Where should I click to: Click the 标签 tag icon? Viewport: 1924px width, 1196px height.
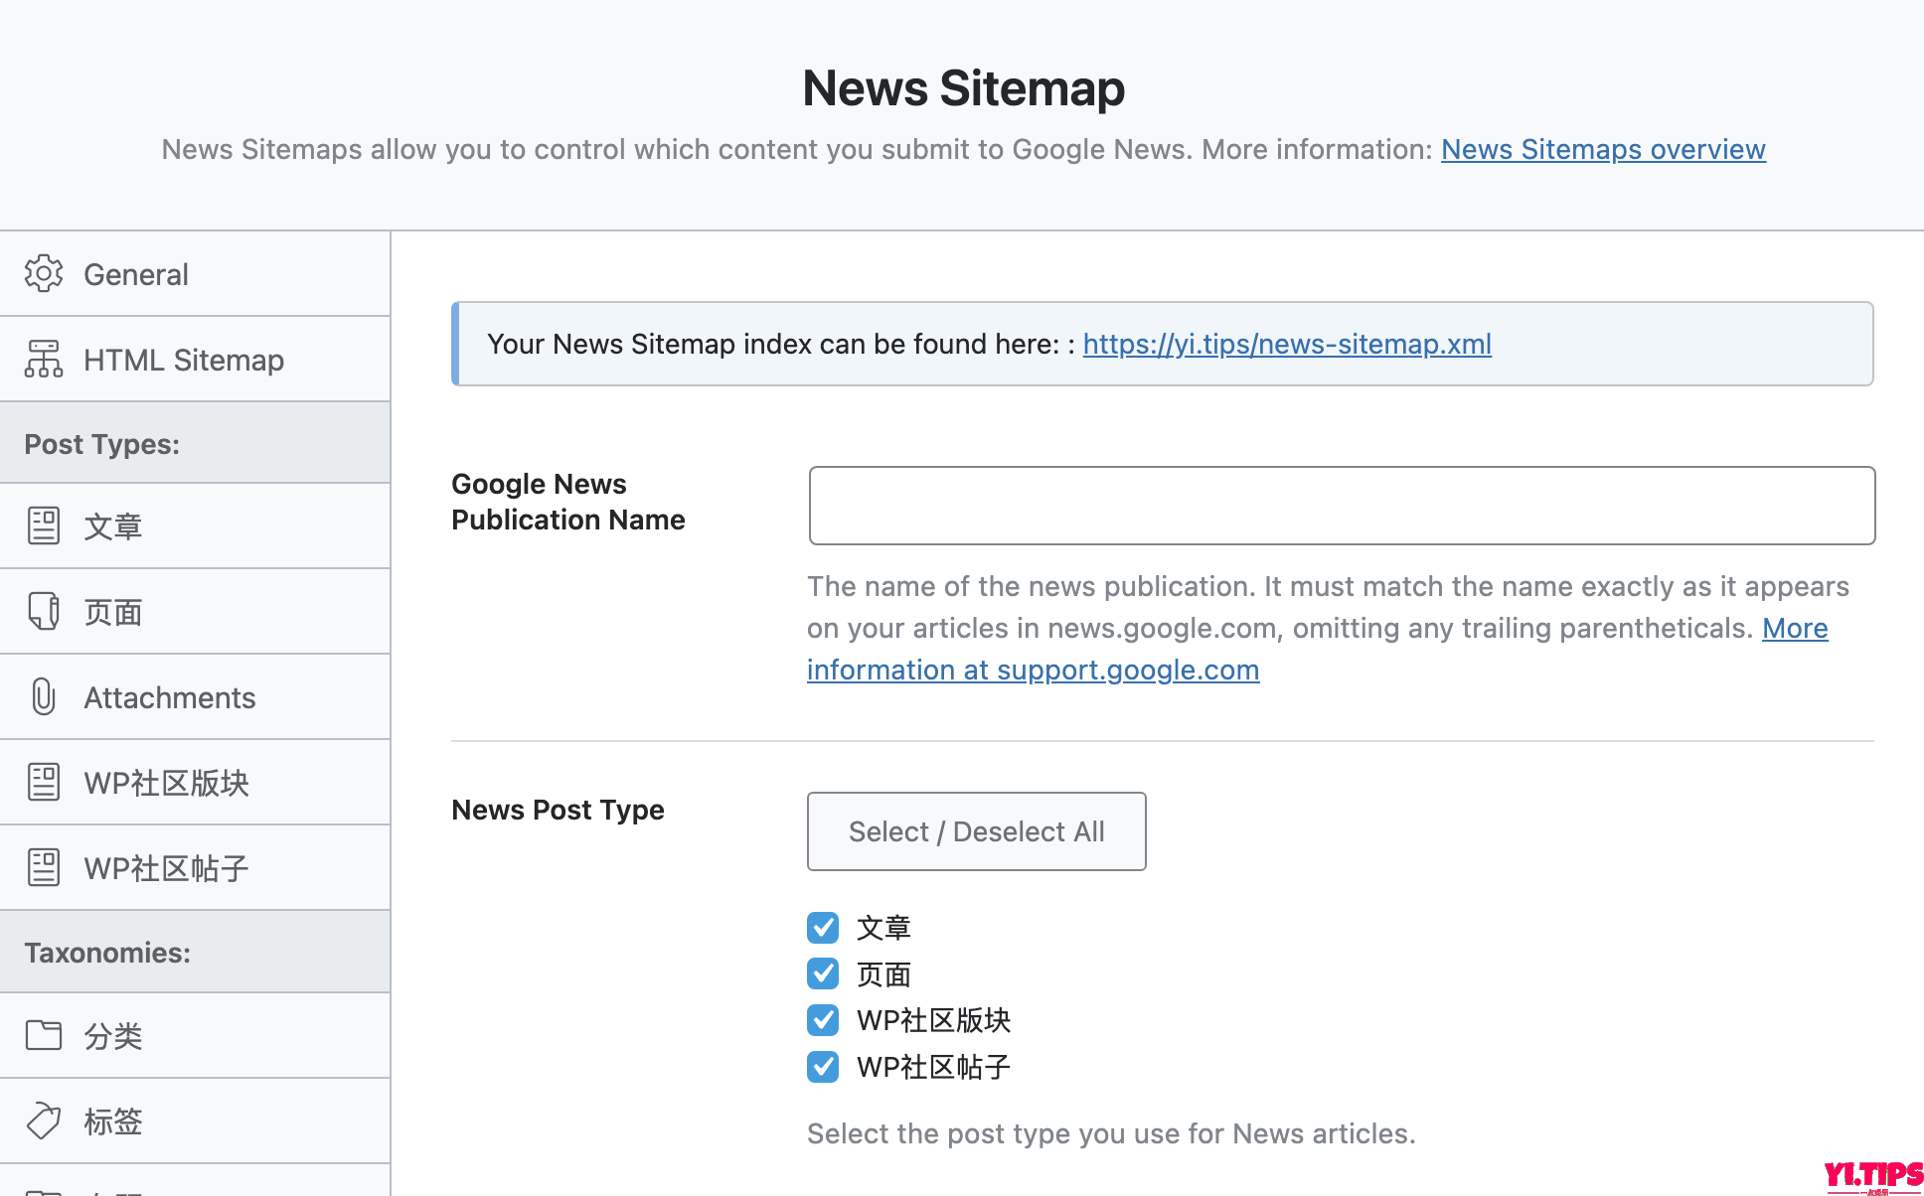pos(44,1121)
